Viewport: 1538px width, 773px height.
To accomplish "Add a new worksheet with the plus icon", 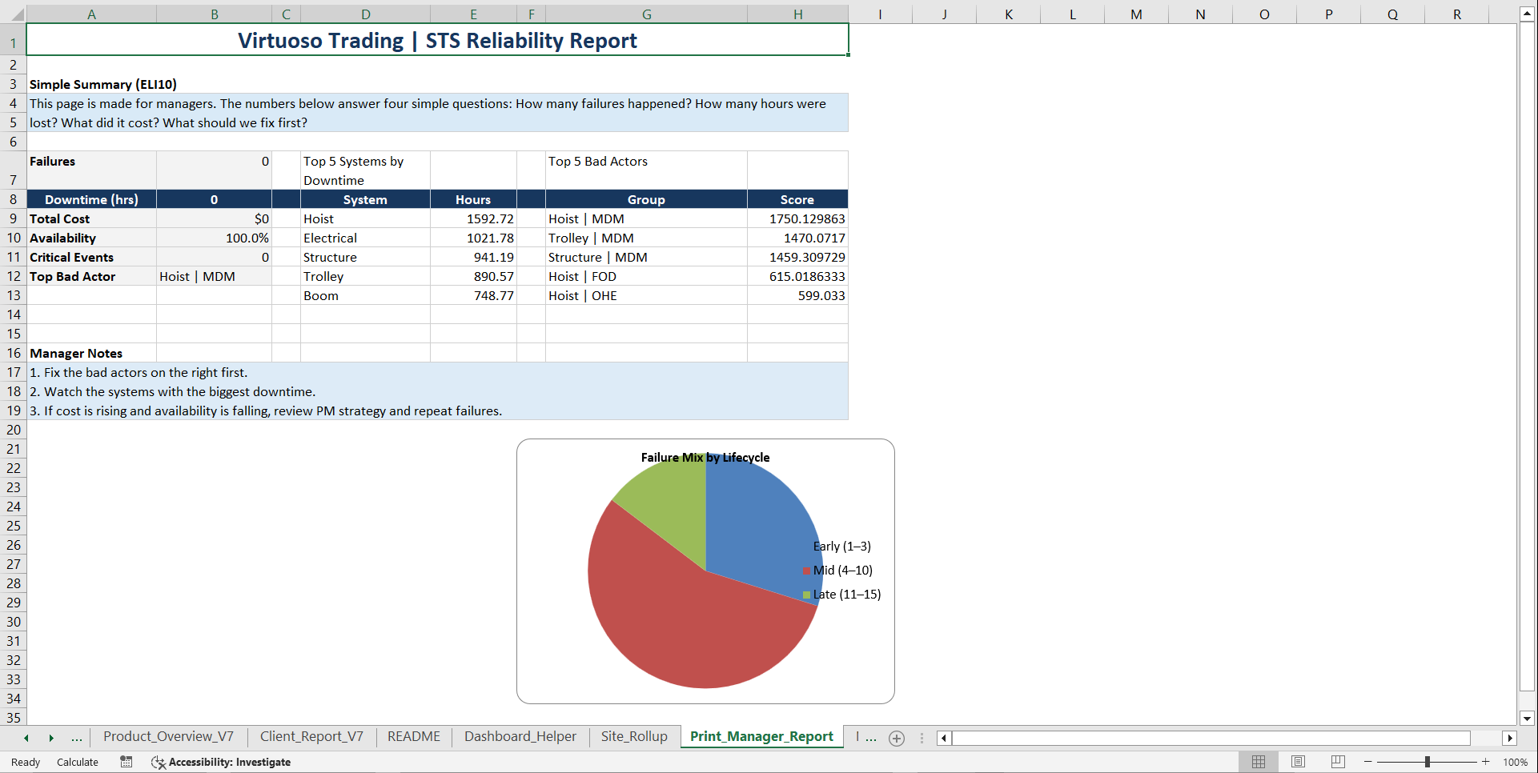I will [896, 738].
